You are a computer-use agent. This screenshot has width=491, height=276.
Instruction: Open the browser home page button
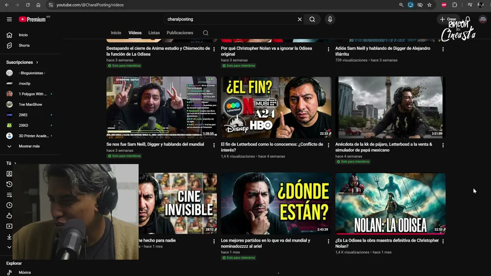click(38, 5)
